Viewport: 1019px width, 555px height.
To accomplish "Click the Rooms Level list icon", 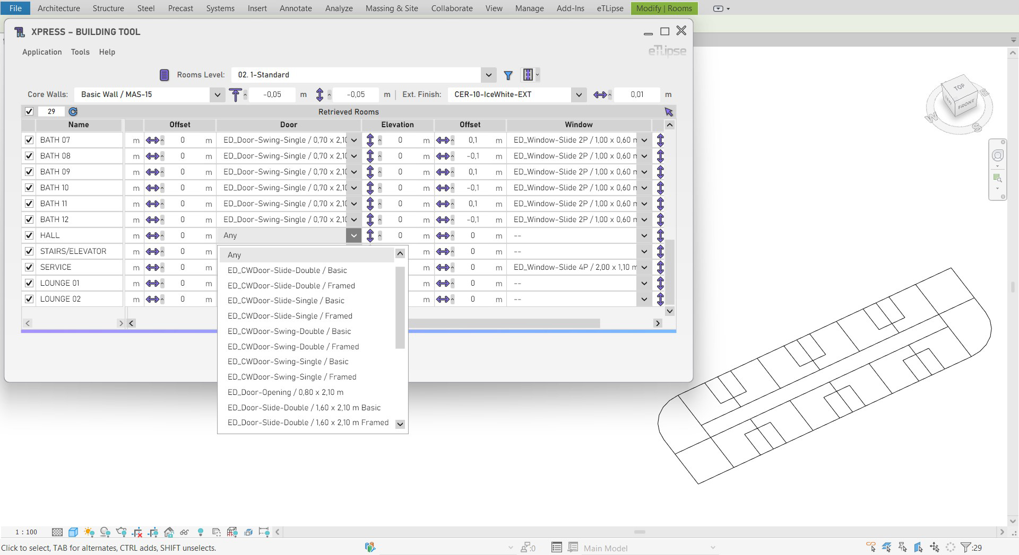I will [164, 75].
